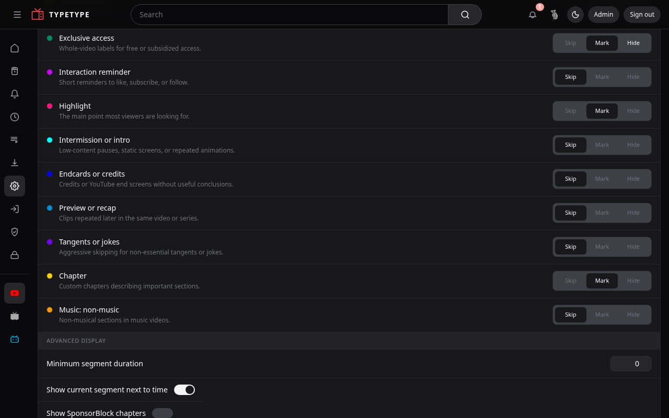Select the blue Bilibili service icon

point(15,339)
